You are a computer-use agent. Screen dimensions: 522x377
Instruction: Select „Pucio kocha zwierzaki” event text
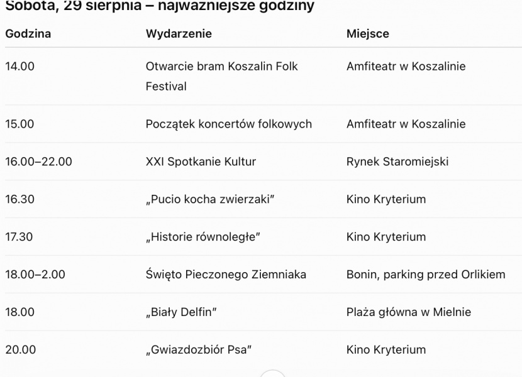[209, 199]
